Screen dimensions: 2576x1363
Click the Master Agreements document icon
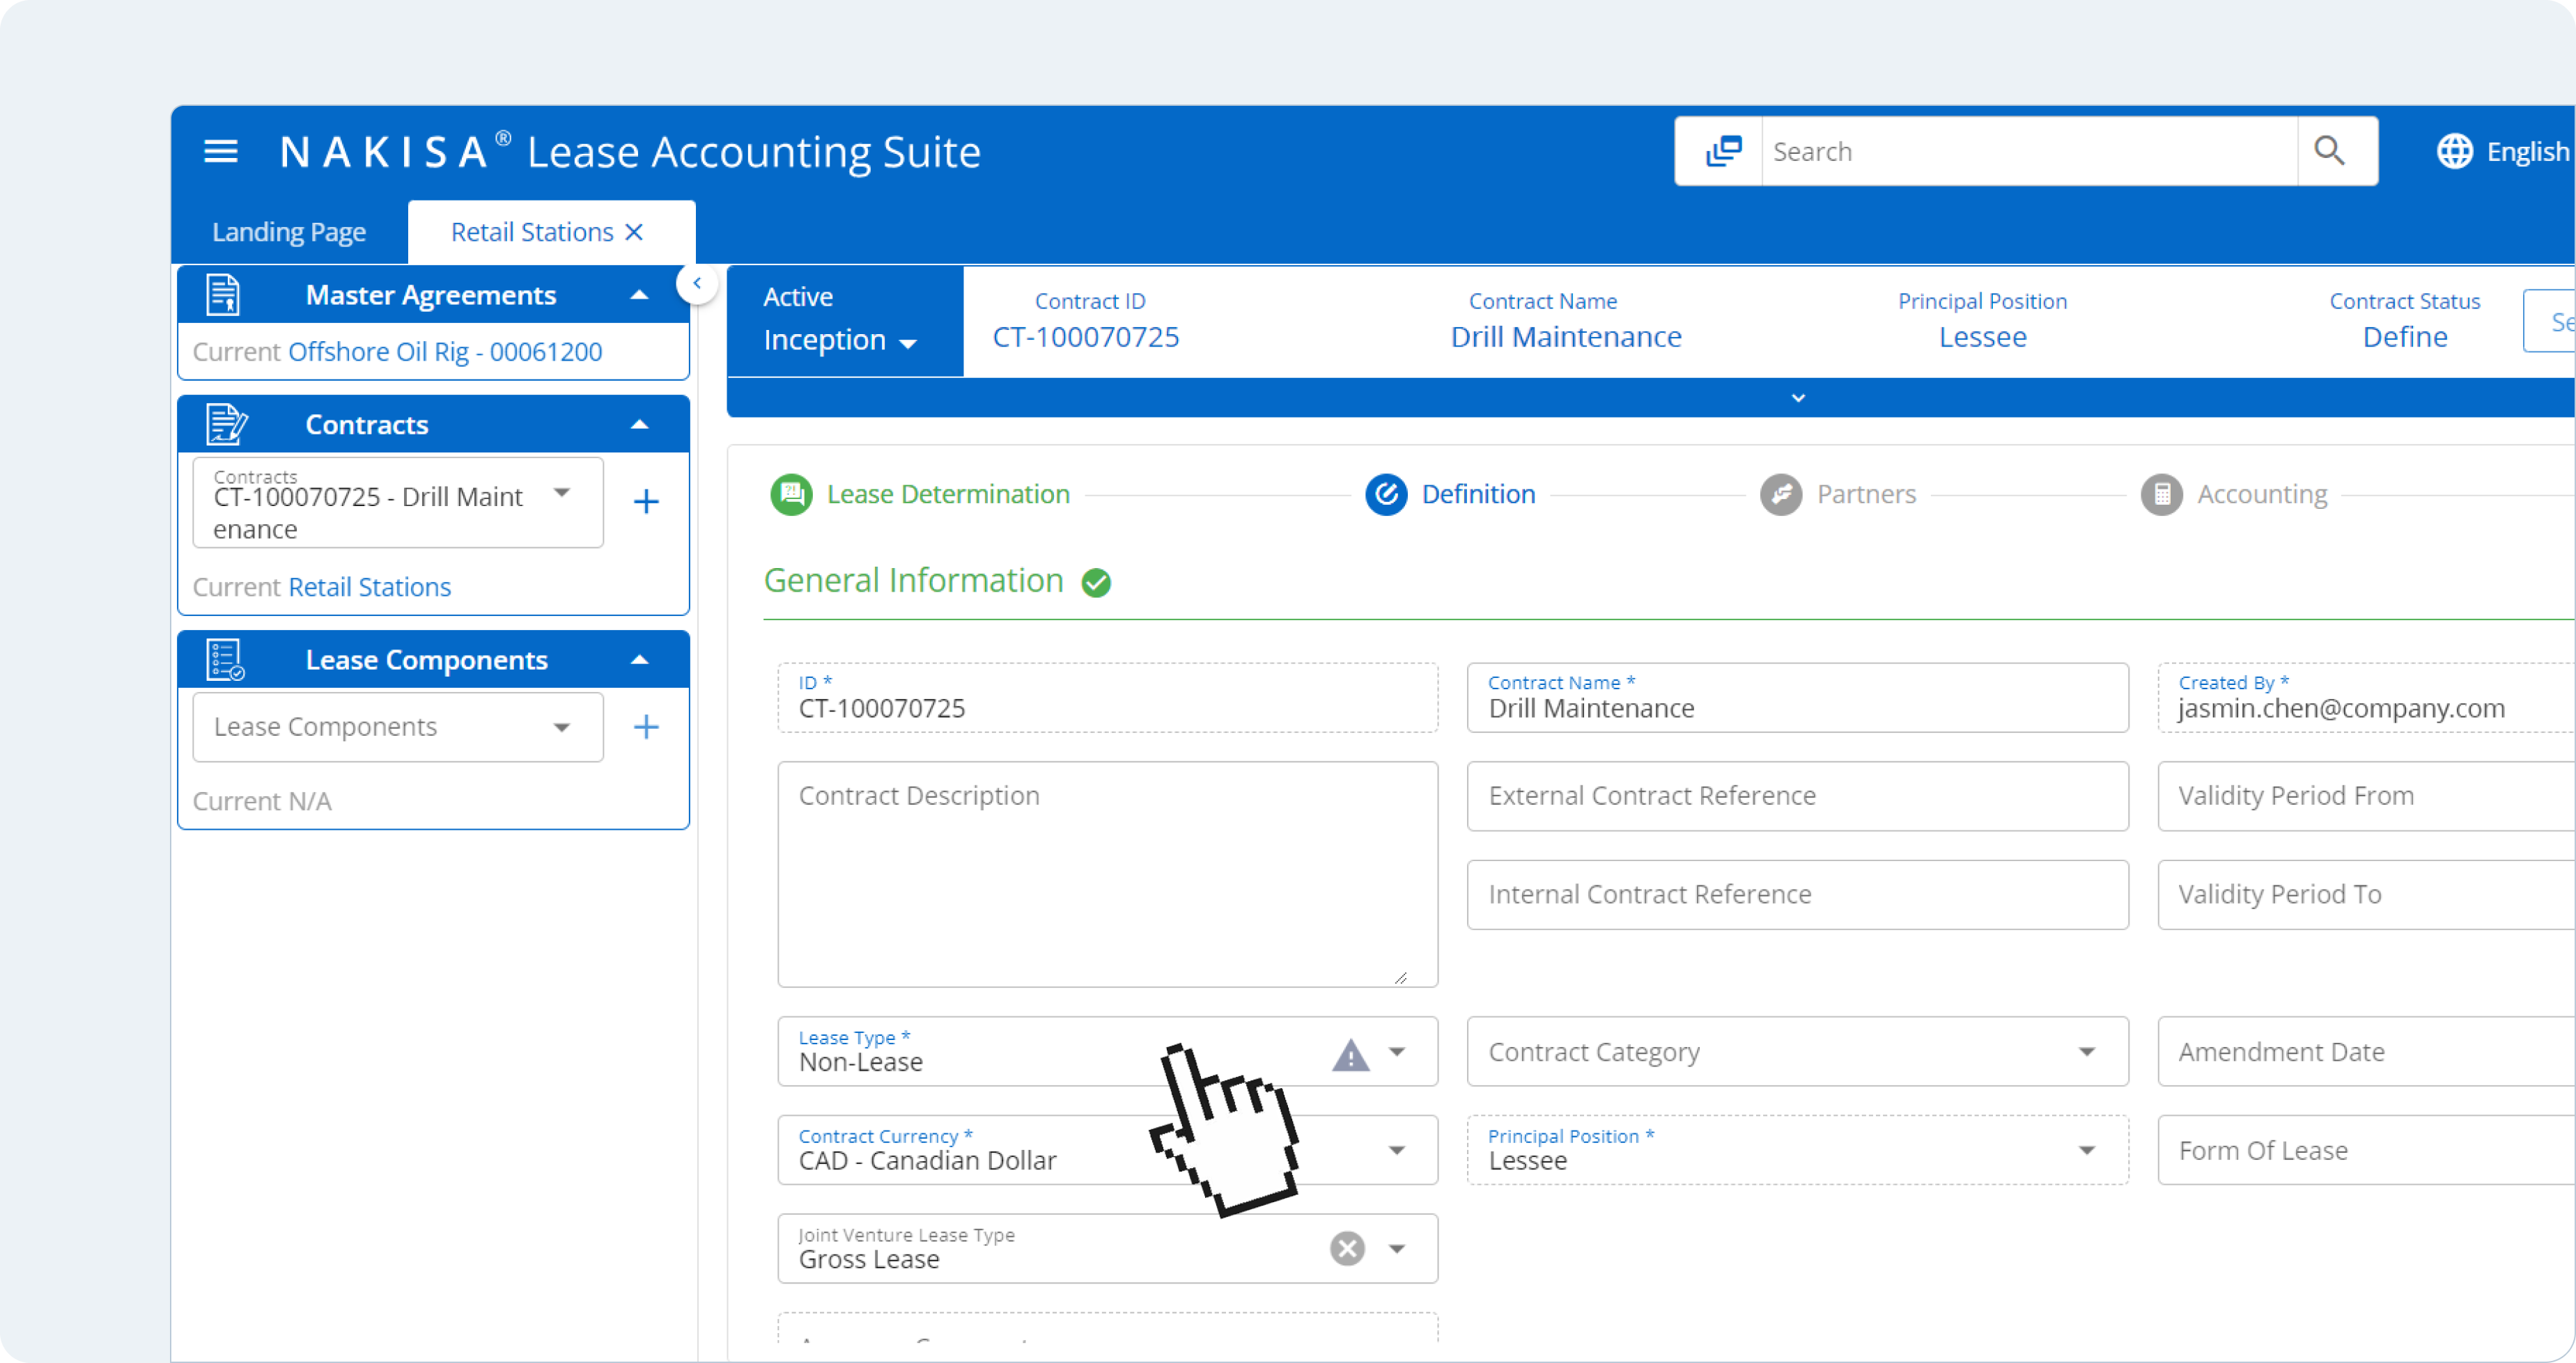(224, 294)
